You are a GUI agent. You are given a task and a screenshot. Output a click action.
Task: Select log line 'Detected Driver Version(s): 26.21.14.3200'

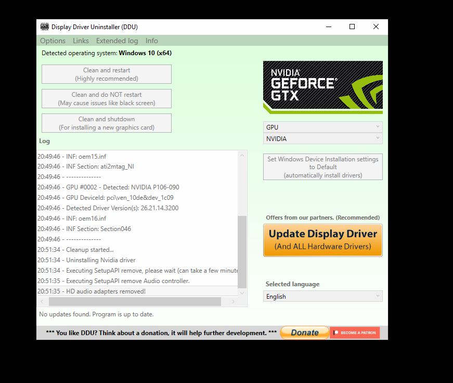[137, 208]
